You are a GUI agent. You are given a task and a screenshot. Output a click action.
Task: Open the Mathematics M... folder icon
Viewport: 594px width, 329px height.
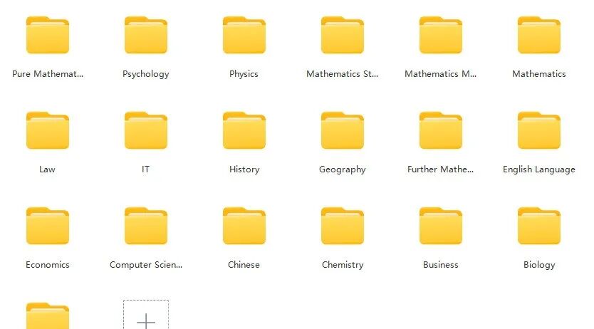click(441, 35)
